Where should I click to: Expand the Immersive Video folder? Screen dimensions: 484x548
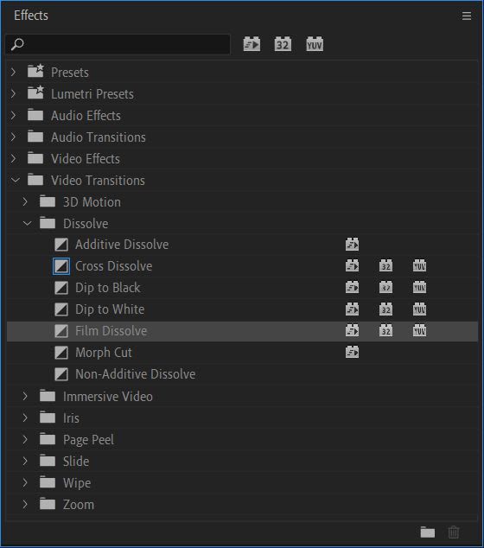point(25,396)
